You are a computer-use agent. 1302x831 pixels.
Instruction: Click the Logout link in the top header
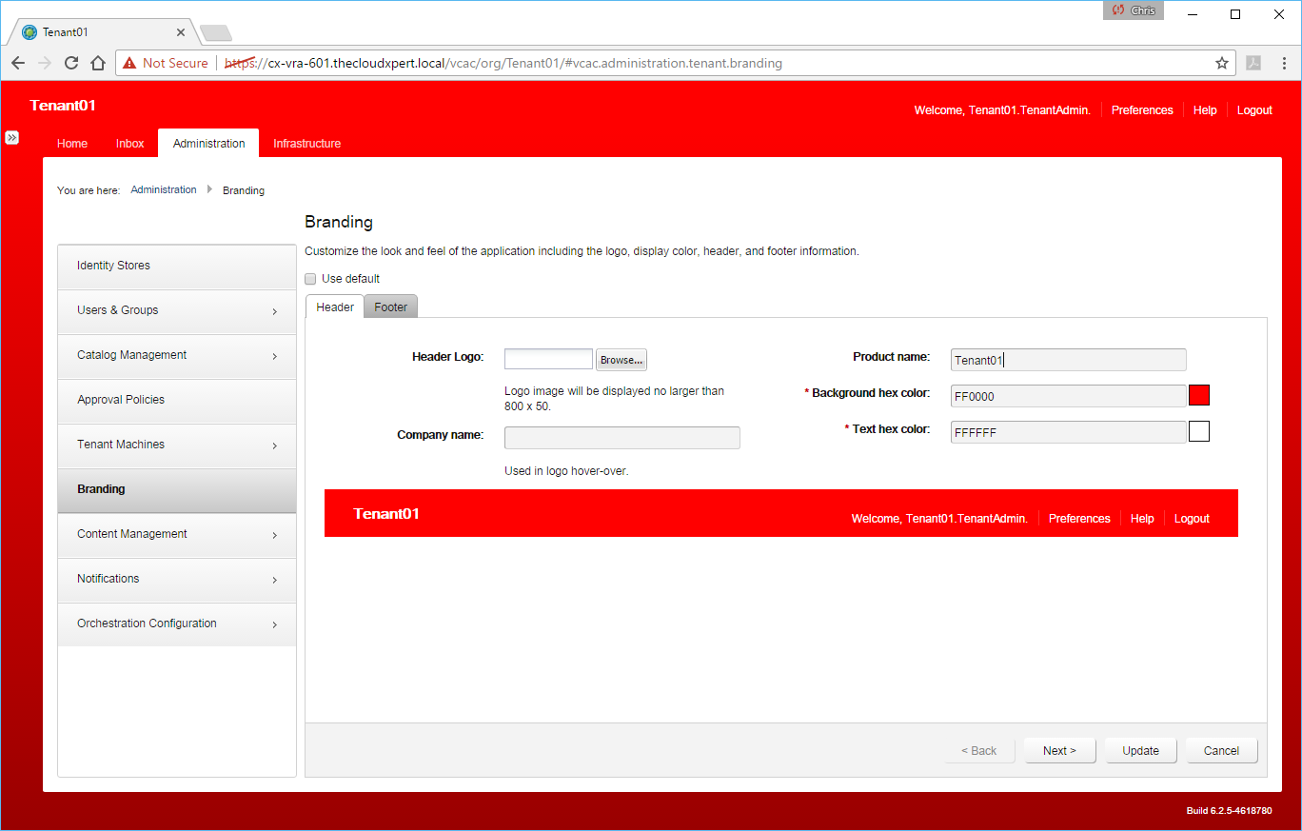[1254, 110]
